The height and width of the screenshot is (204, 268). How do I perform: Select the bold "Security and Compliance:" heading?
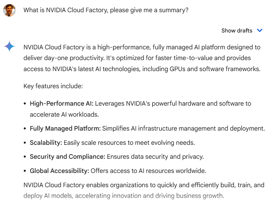pyautogui.click(x=68, y=157)
